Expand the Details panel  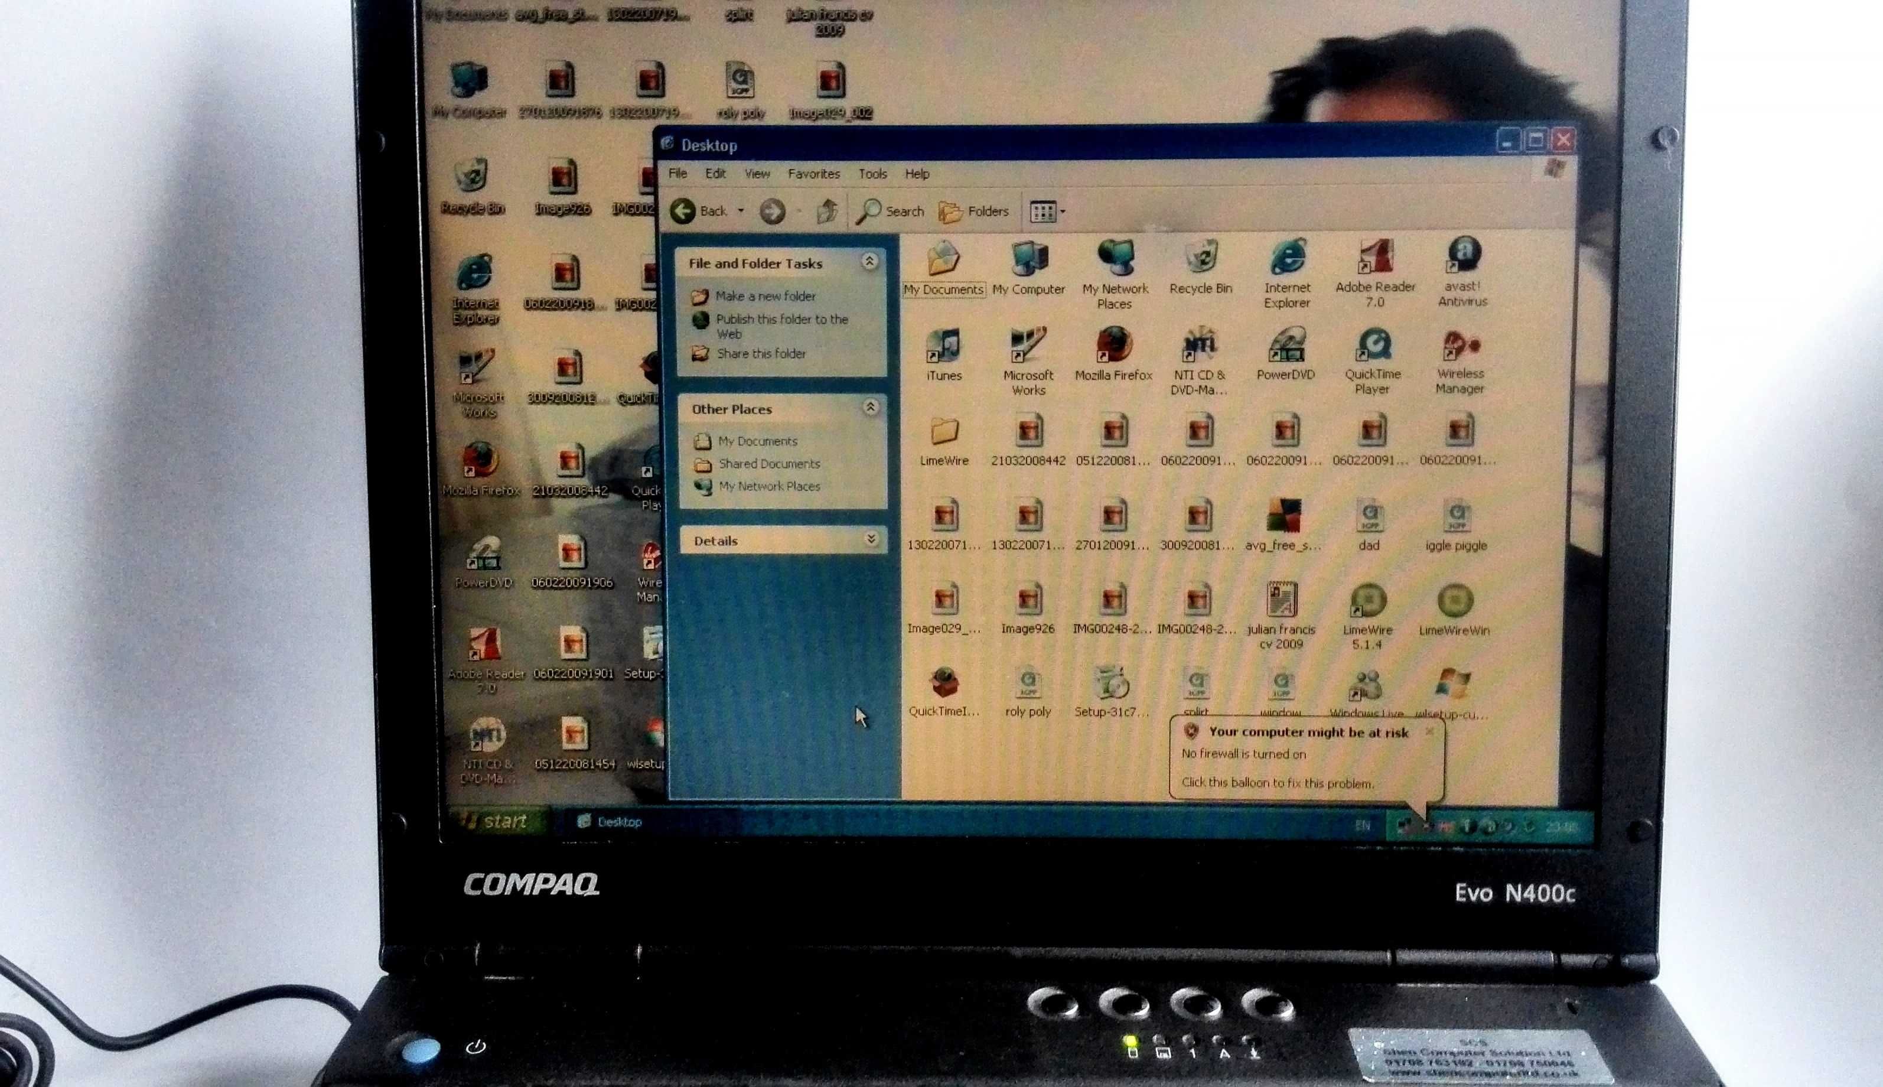871,539
